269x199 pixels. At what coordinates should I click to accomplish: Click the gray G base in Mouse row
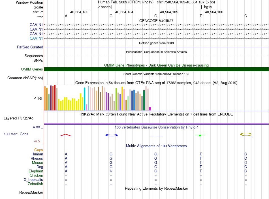pos(246,162)
